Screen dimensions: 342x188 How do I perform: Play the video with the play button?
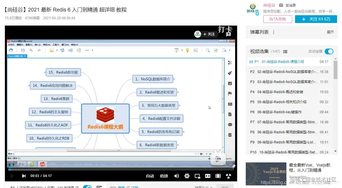pos(12,176)
